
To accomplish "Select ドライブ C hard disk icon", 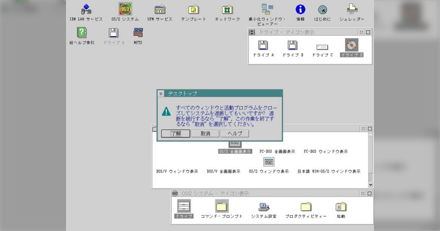I will [x=322, y=47].
